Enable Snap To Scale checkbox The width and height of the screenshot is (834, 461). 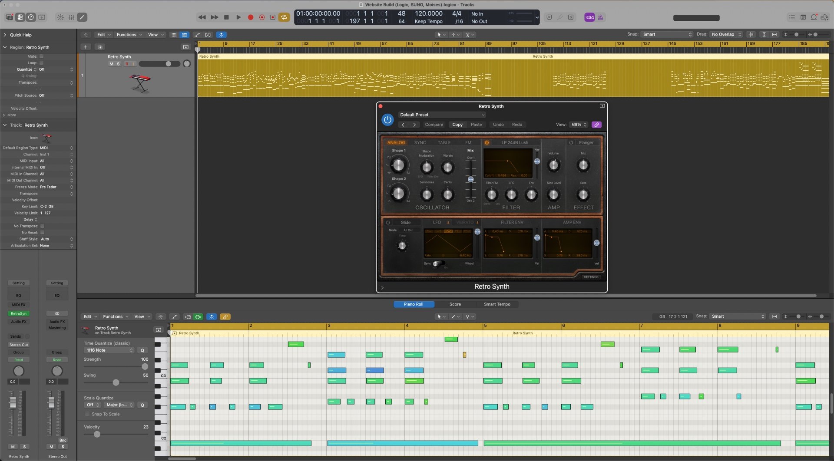(x=87, y=414)
